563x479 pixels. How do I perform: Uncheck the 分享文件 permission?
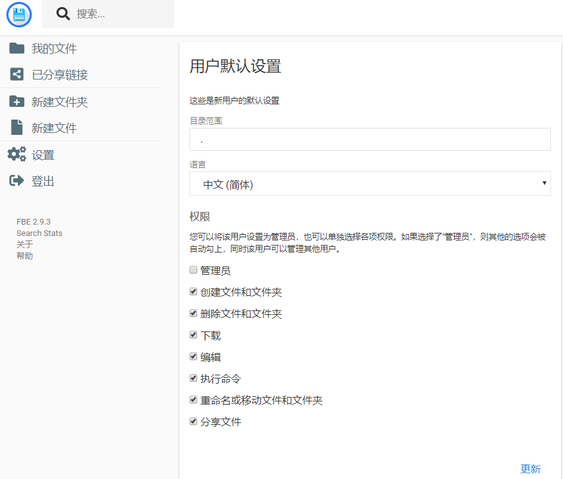pyautogui.click(x=193, y=421)
